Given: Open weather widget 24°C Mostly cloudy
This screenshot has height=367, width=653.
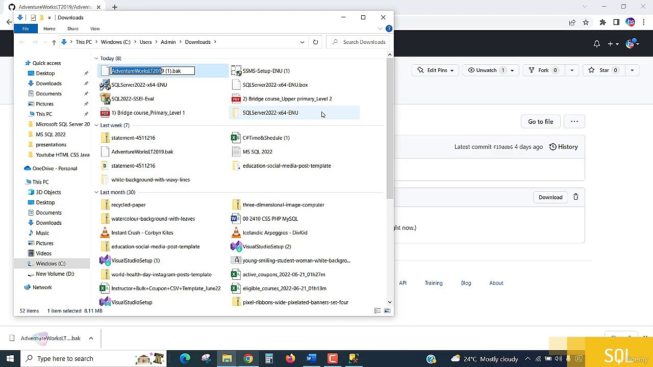Looking at the screenshot, I should click(485, 359).
